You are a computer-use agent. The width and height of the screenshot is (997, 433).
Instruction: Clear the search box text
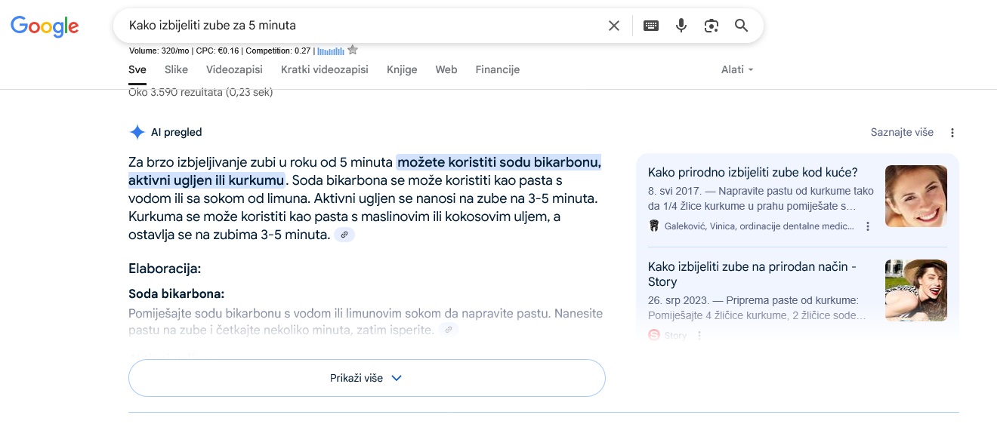(613, 26)
